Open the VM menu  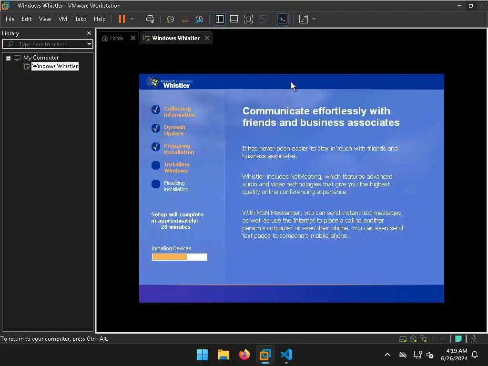tap(62, 19)
